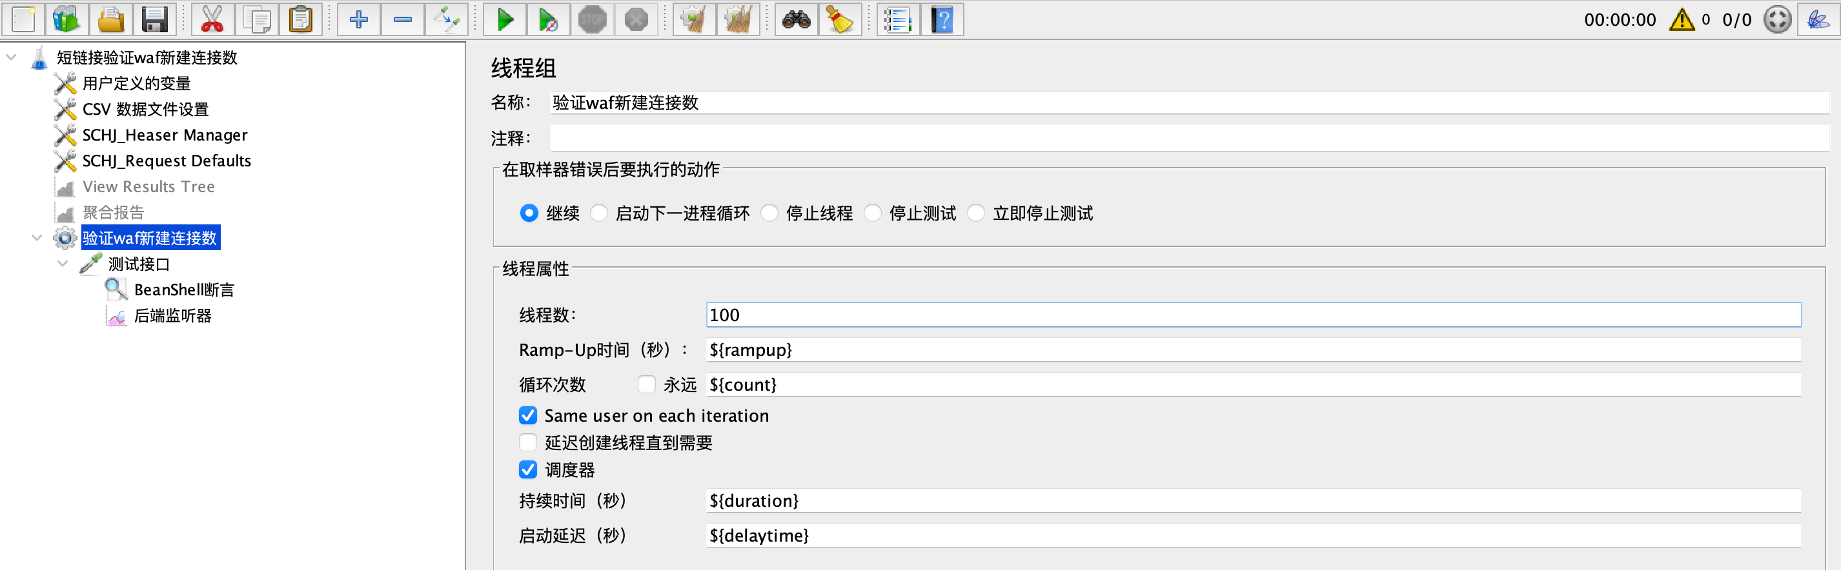Viewport: 1841px width, 570px height.
Task: Click the 0/0 thread counter
Action: click(1736, 20)
